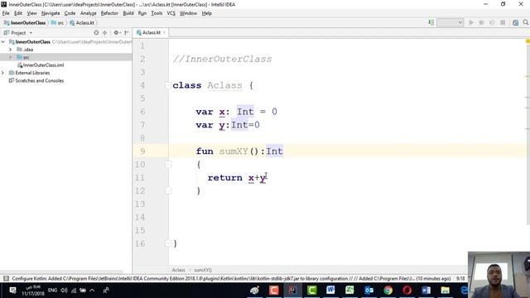
Task: Click fold end marker on line 12
Action: click(168, 191)
